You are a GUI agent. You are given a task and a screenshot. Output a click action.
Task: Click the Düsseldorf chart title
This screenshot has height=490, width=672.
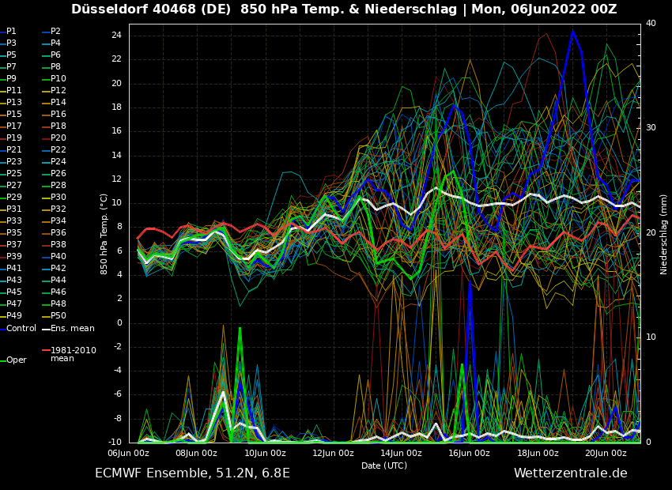(344, 9)
